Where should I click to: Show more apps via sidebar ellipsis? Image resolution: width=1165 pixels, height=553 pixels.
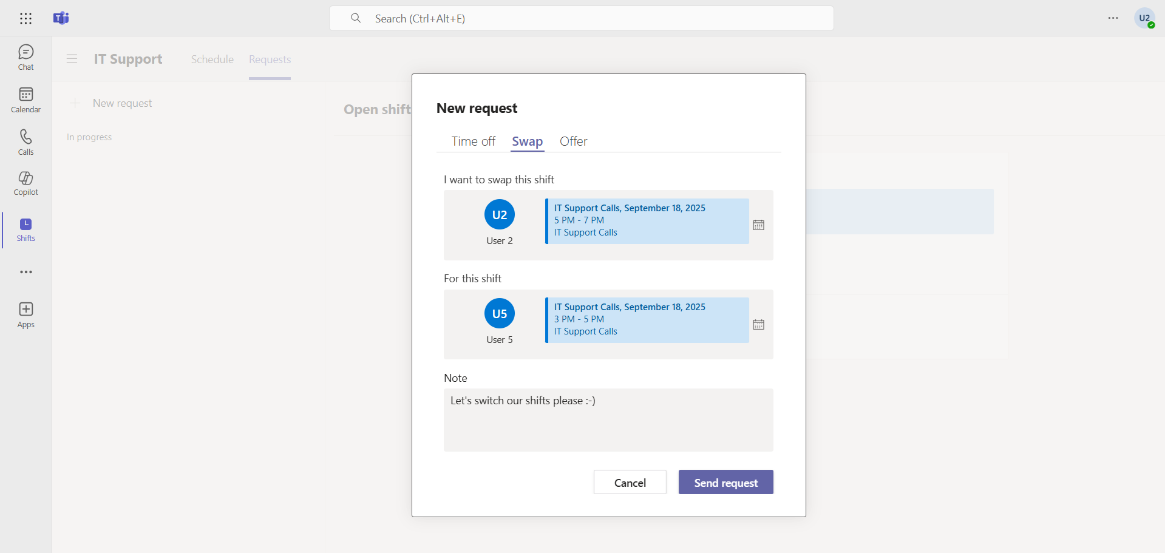click(x=25, y=272)
